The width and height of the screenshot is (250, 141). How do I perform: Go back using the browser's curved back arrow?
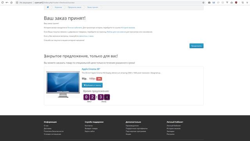pyautogui.click(x=7, y=3)
